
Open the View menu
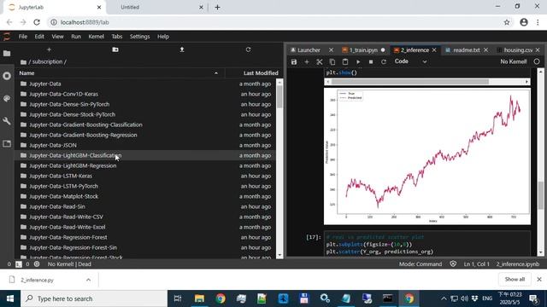57,37
